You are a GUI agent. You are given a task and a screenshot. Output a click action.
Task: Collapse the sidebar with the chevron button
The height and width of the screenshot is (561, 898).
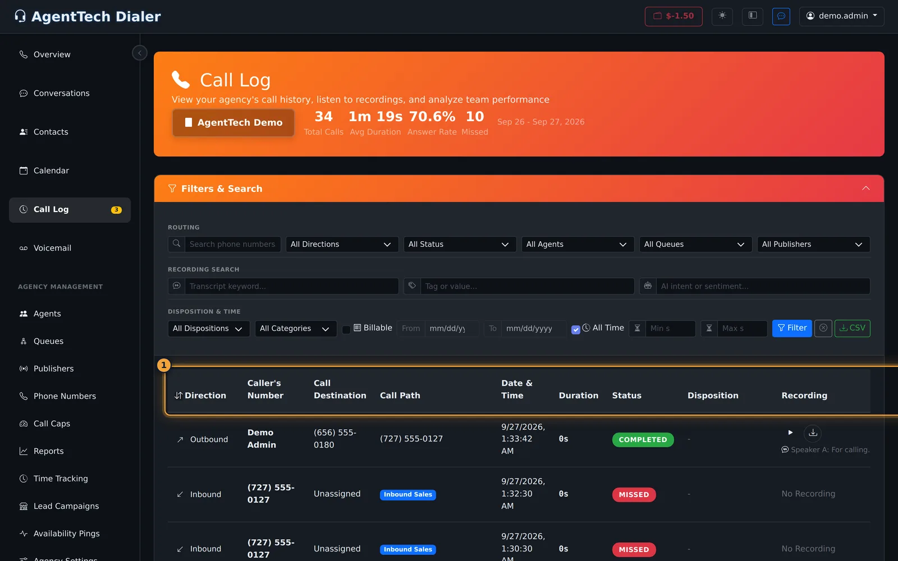pyautogui.click(x=140, y=53)
